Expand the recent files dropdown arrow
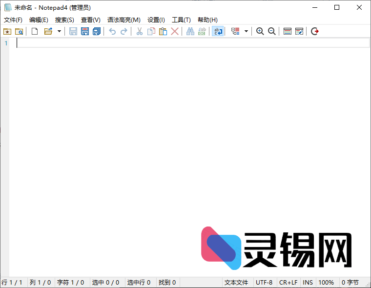This screenshot has width=371, height=288. pos(59,31)
